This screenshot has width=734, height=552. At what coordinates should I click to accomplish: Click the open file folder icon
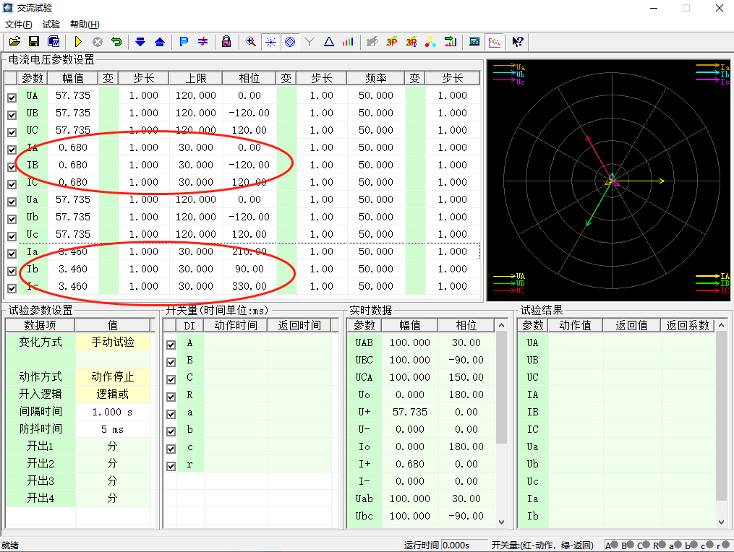point(14,42)
